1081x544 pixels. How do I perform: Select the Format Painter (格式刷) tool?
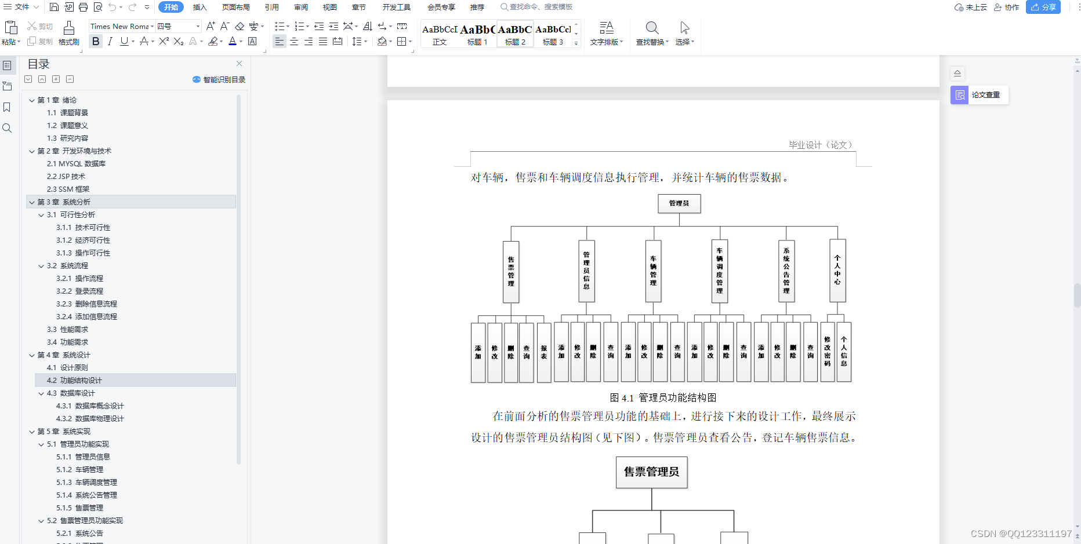tap(68, 33)
